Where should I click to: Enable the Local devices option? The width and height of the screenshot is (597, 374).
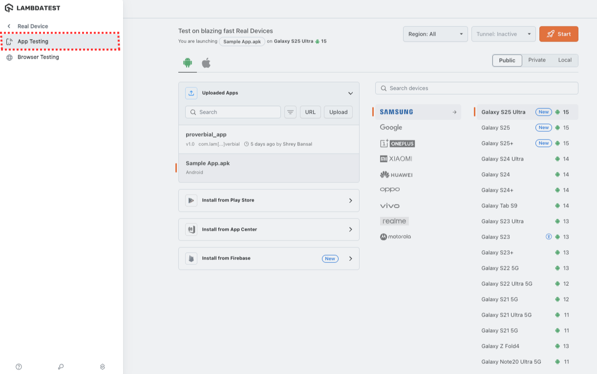coord(565,59)
